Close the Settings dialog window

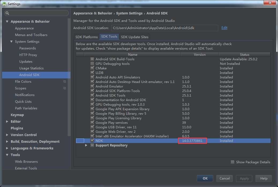270,3
